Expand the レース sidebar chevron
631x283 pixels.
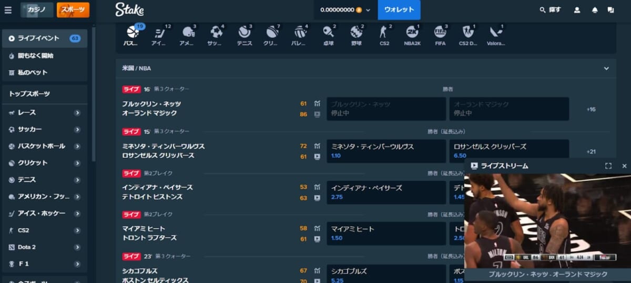(x=77, y=113)
